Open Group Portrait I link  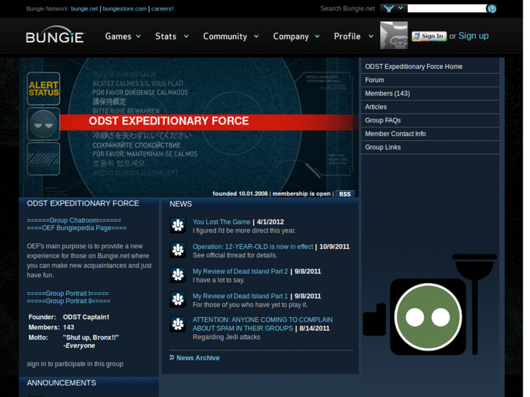click(x=68, y=293)
